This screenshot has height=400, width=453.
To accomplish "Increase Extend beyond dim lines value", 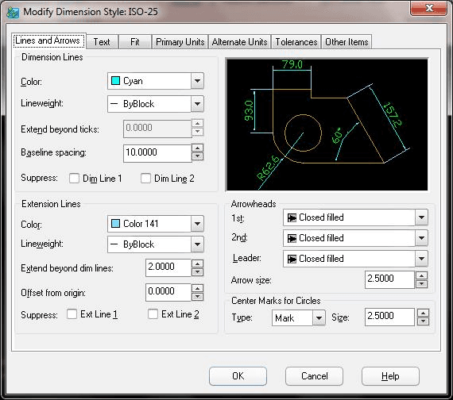I will coord(198,263).
